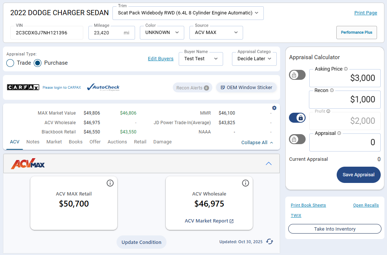Viewport: 387px width, 255px height.
Task: Open the Color dropdown
Action: (162, 33)
